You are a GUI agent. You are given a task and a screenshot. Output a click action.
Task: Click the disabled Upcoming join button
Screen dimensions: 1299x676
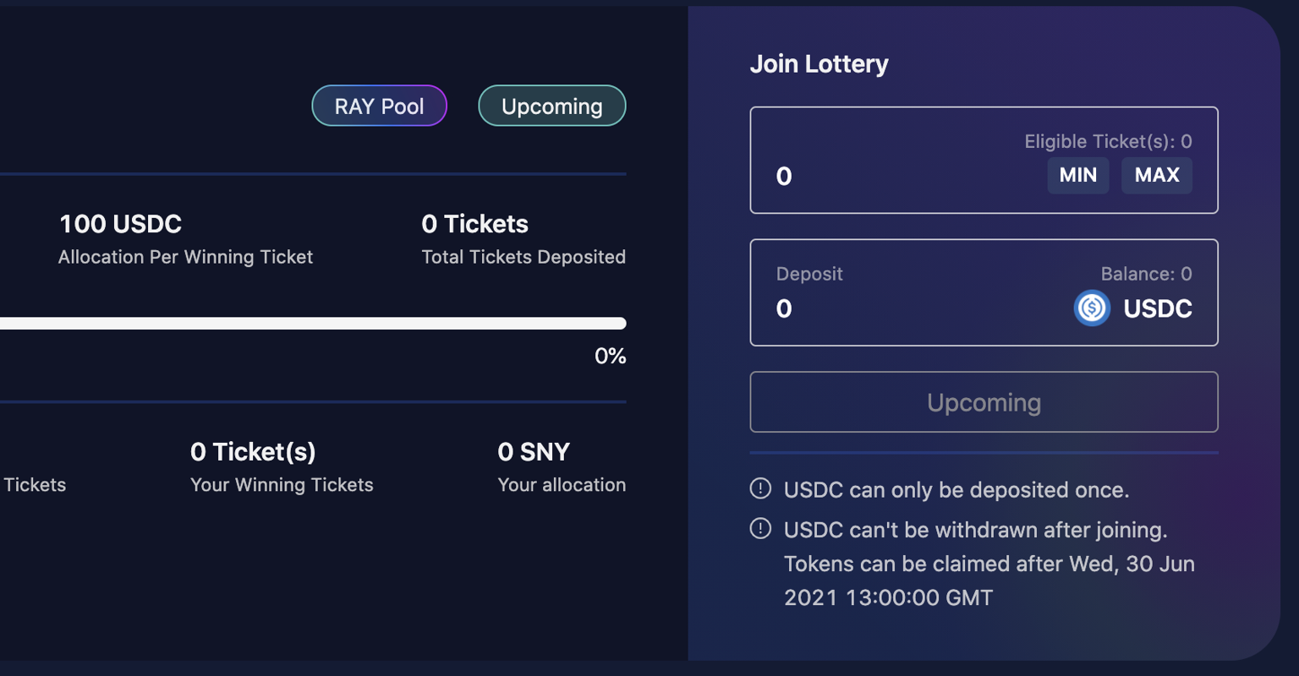pos(984,402)
